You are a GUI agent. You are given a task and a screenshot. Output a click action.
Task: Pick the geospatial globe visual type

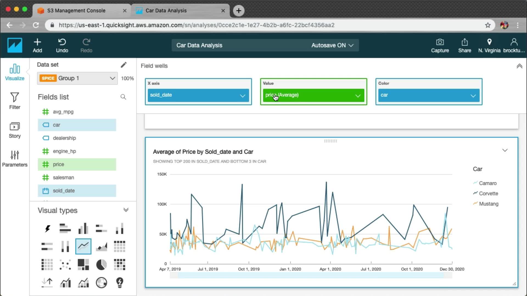click(101, 283)
